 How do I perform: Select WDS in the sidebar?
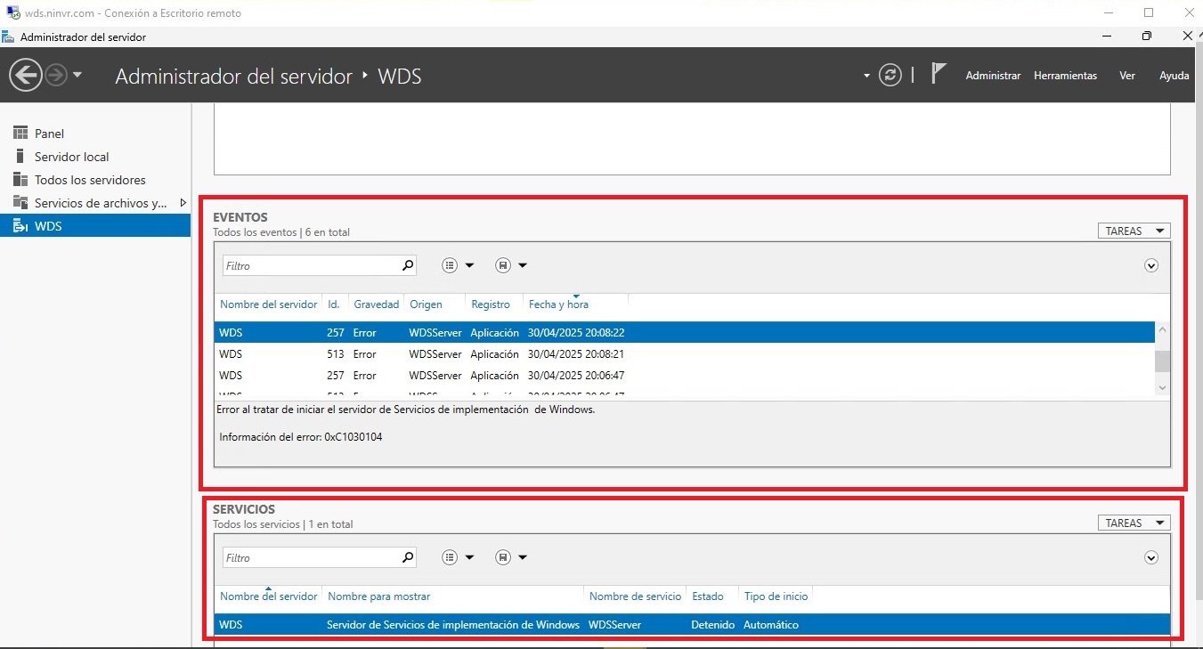point(95,226)
